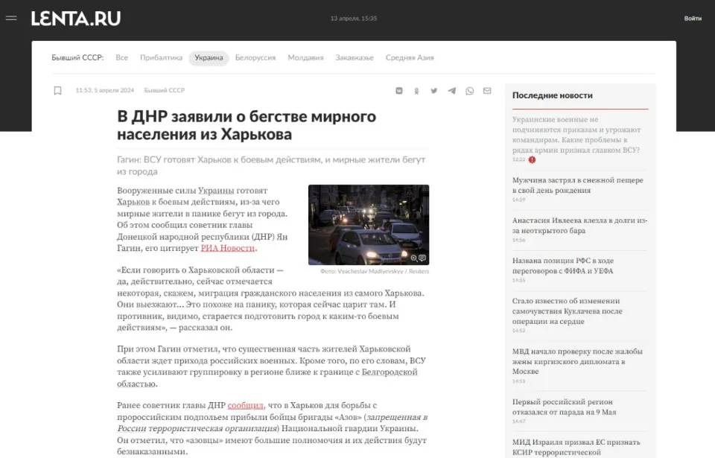Open the Все category

[122, 57]
